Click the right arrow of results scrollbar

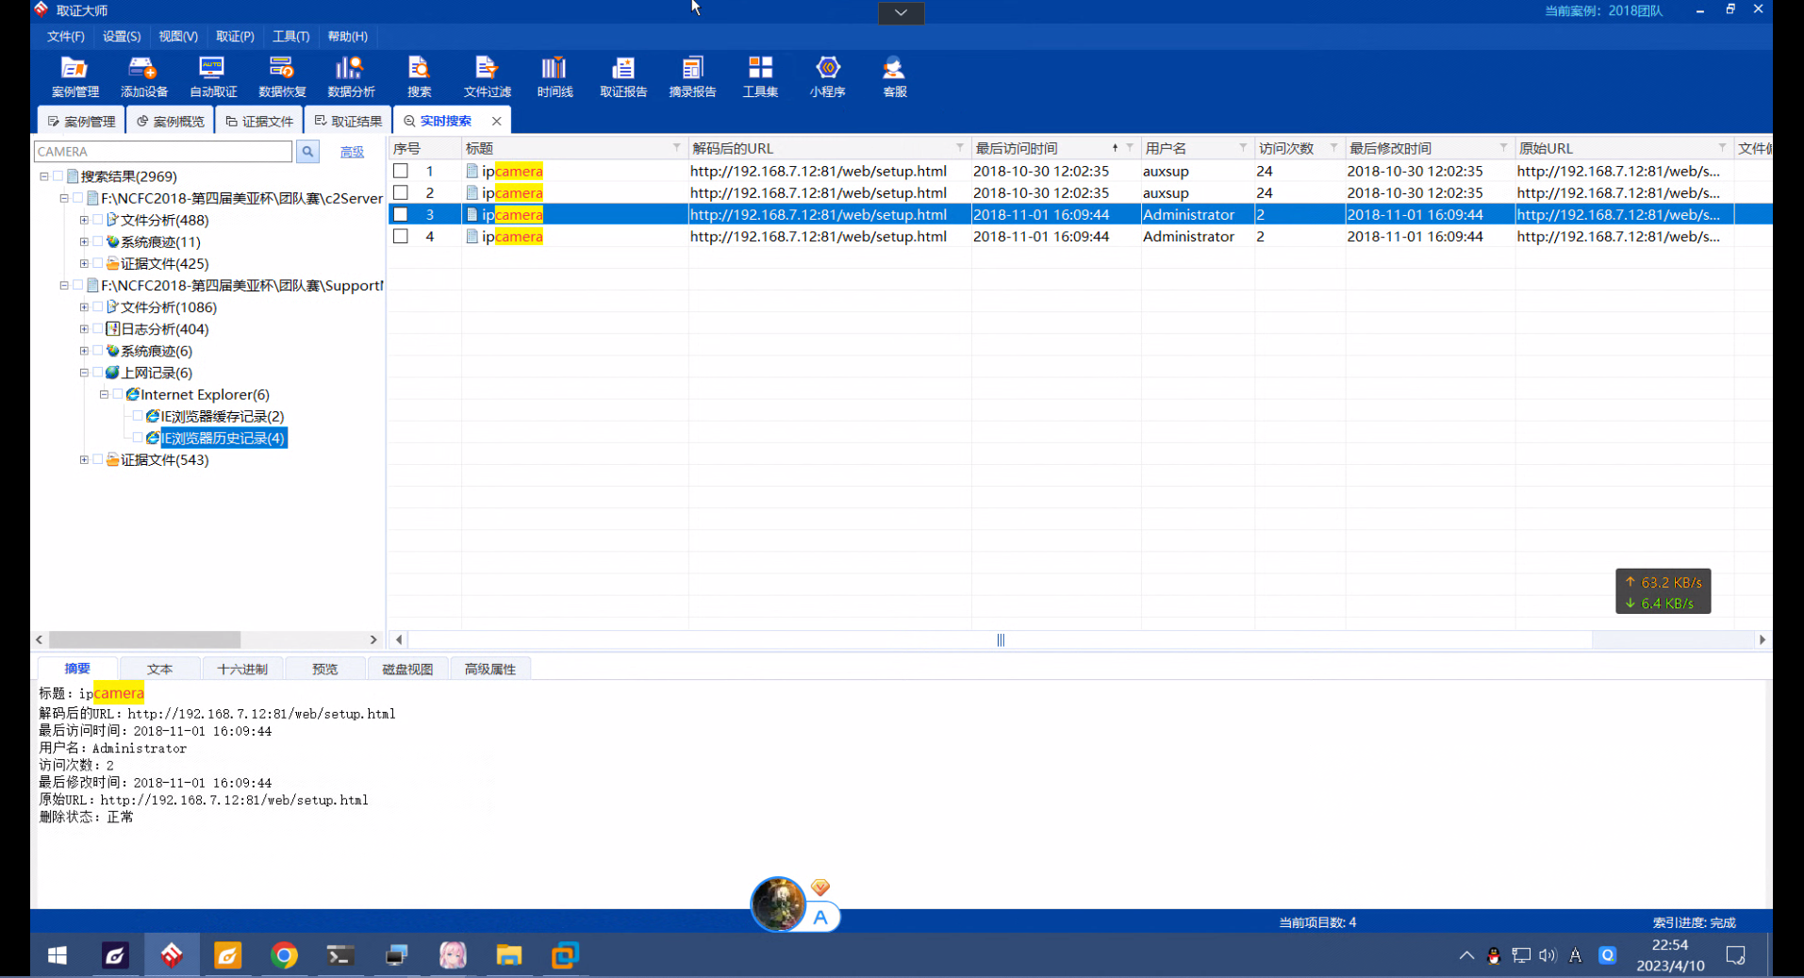pos(1762,639)
